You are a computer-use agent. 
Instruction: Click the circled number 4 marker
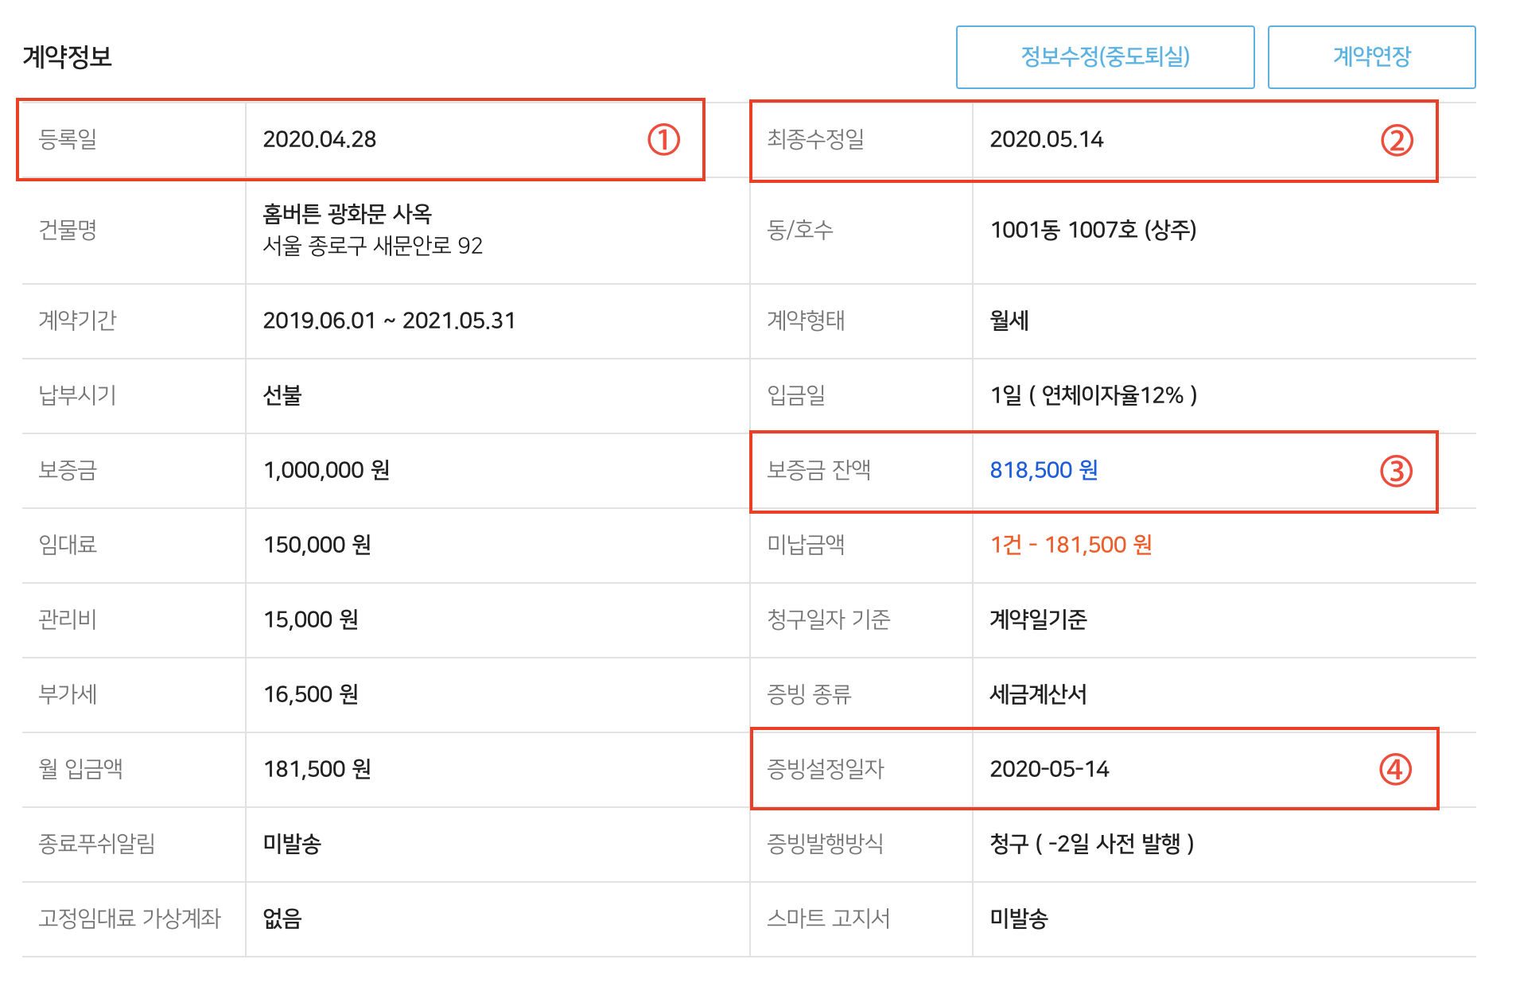coord(1395,769)
